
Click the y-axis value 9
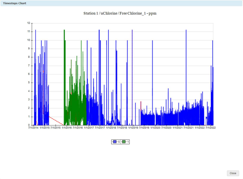click(x=29, y=49)
